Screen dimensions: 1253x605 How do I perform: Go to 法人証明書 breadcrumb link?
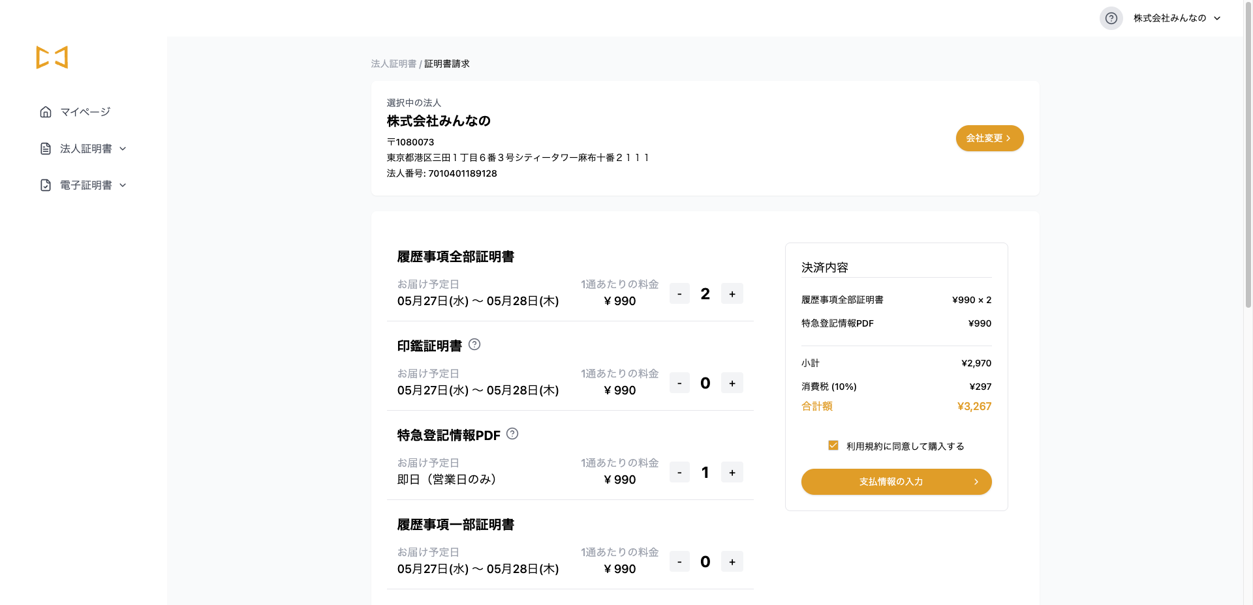coord(394,64)
